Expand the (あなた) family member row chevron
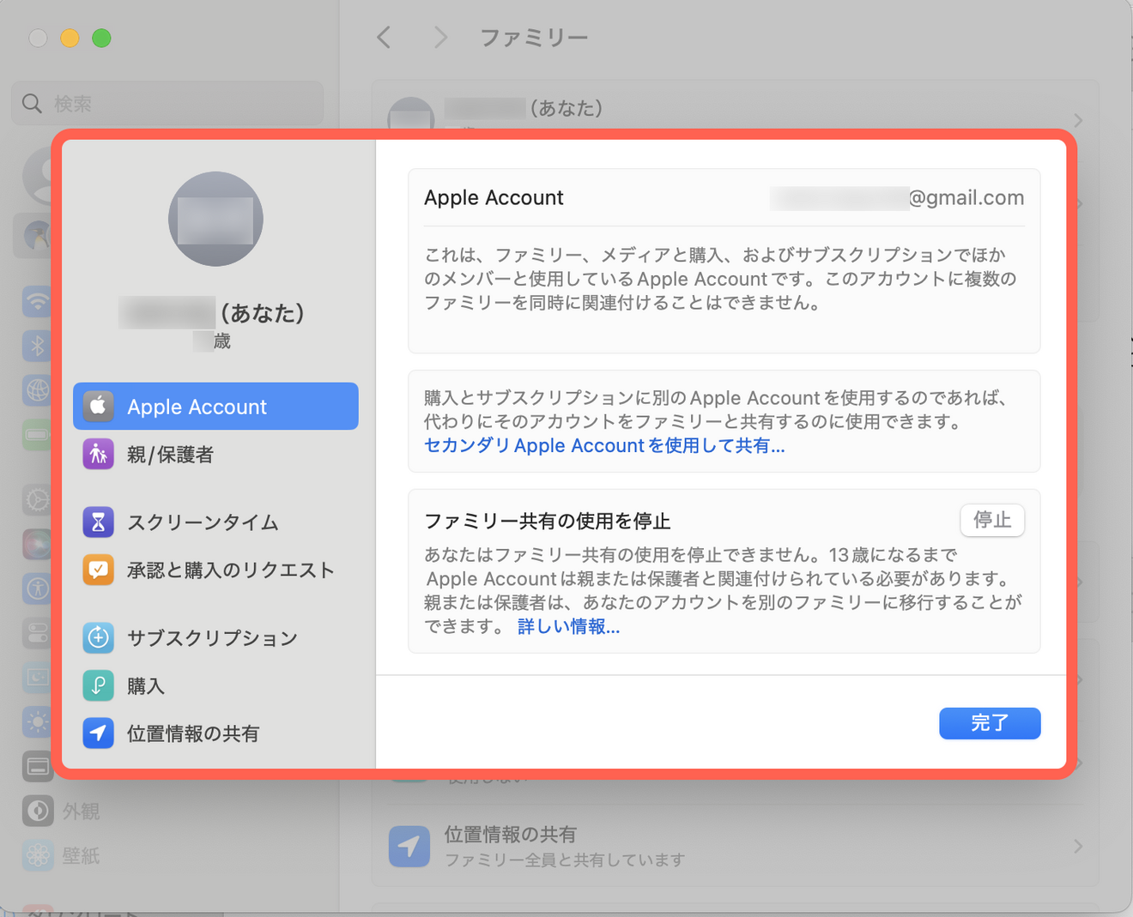 coord(1078,120)
